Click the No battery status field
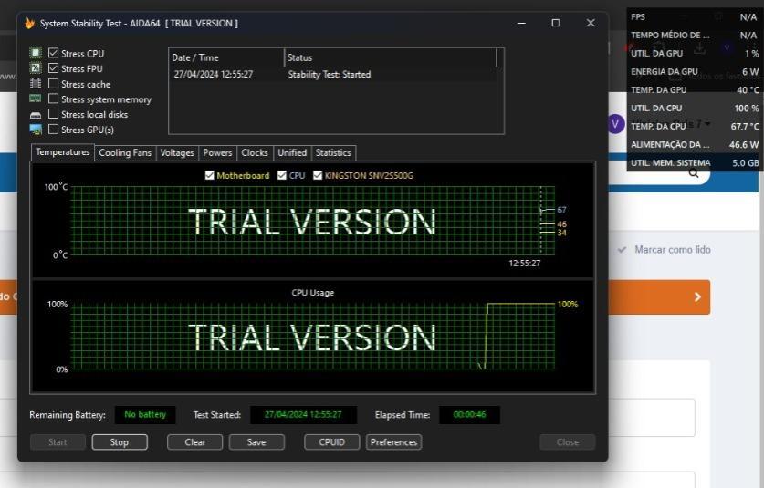Image resolution: width=764 pixels, height=488 pixels. (145, 415)
